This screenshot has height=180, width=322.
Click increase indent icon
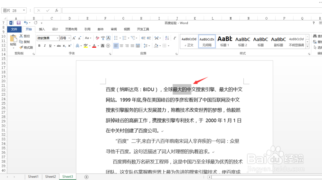point(149,38)
